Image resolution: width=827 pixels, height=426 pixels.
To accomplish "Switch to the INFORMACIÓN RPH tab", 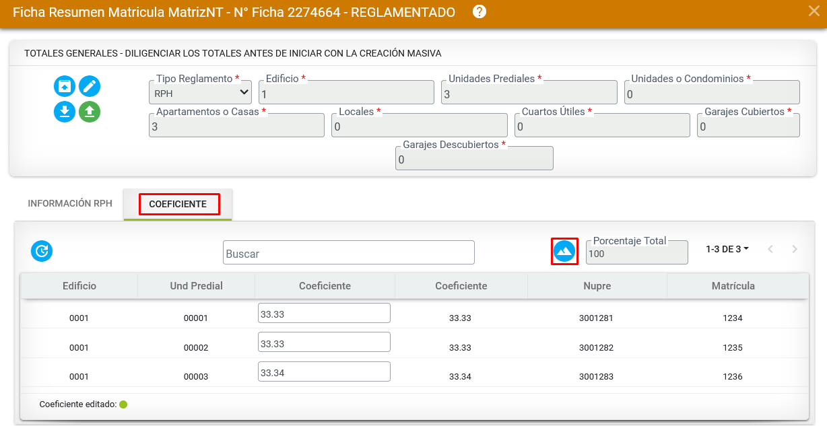I will [70, 203].
